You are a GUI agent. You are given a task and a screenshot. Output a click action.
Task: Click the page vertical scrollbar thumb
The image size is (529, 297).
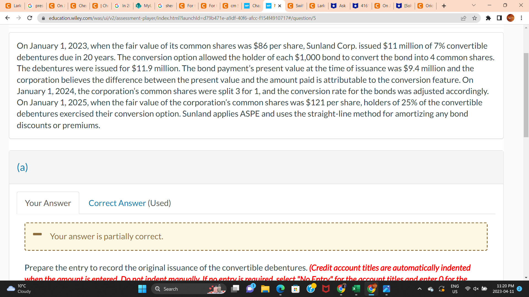pyautogui.click(x=526, y=95)
